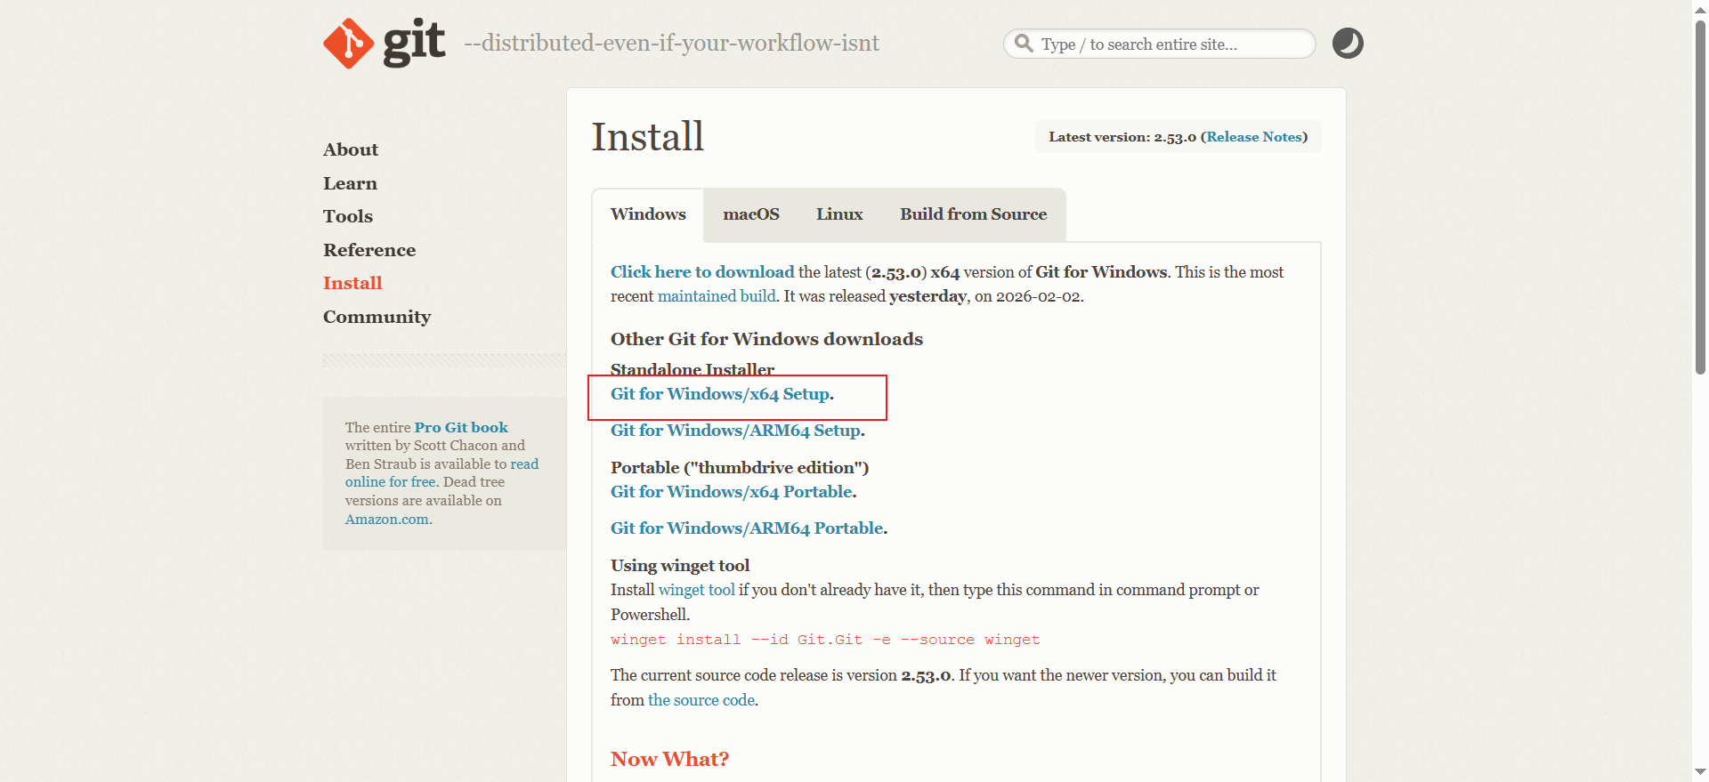Open the Amazon.com link

pos(387,520)
